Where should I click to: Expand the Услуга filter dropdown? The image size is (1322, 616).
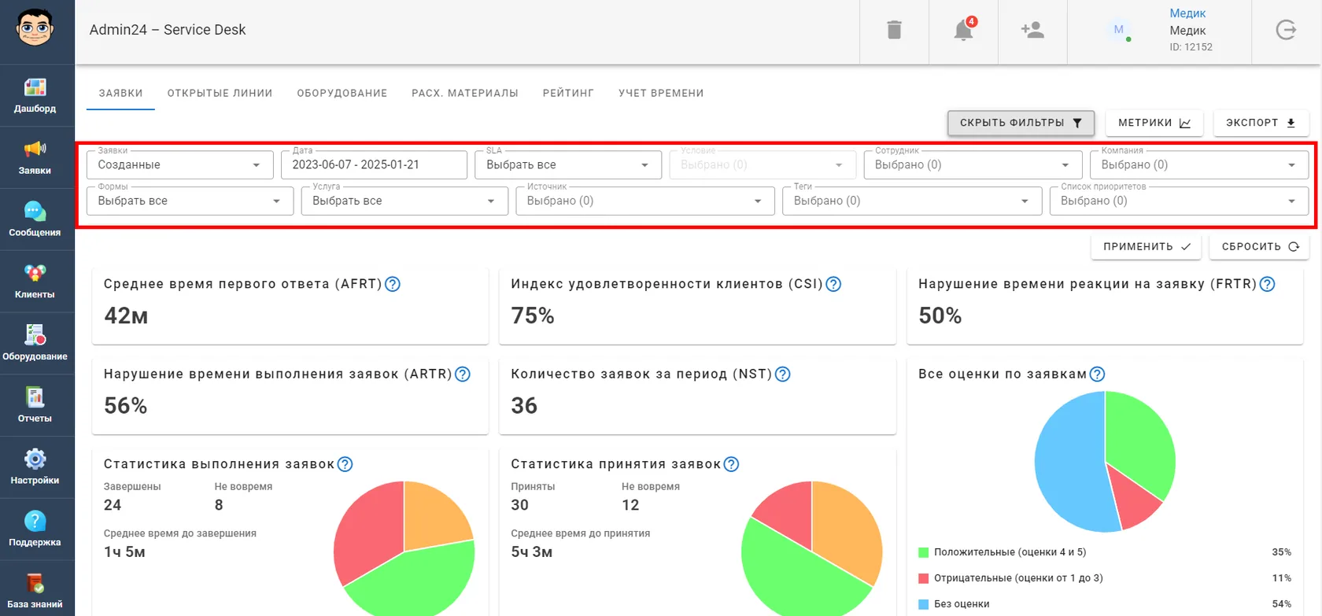point(404,201)
